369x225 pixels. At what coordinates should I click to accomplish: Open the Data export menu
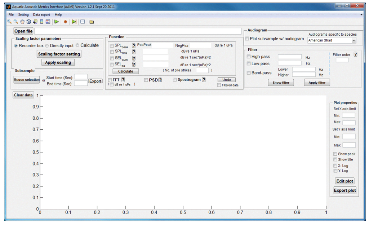tap(41, 15)
